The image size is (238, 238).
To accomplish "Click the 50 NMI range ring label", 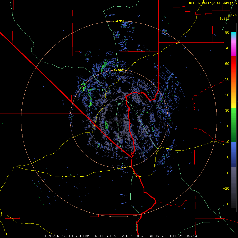I will [119, 70].
